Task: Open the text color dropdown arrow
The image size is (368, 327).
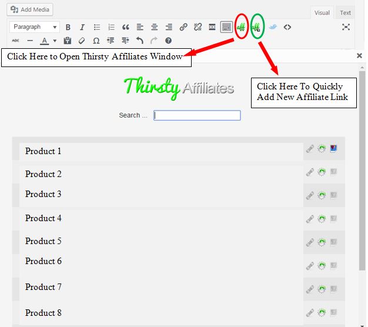Action: tap(55, 41)
